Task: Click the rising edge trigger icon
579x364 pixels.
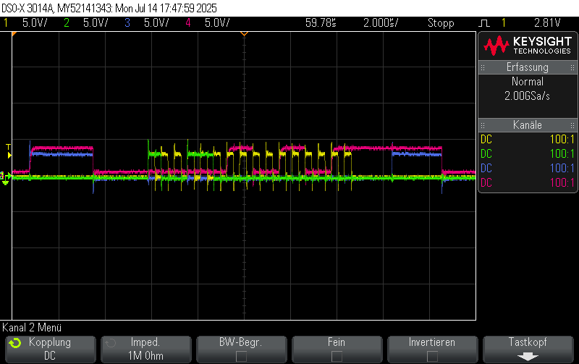Action: pos(483,23)
